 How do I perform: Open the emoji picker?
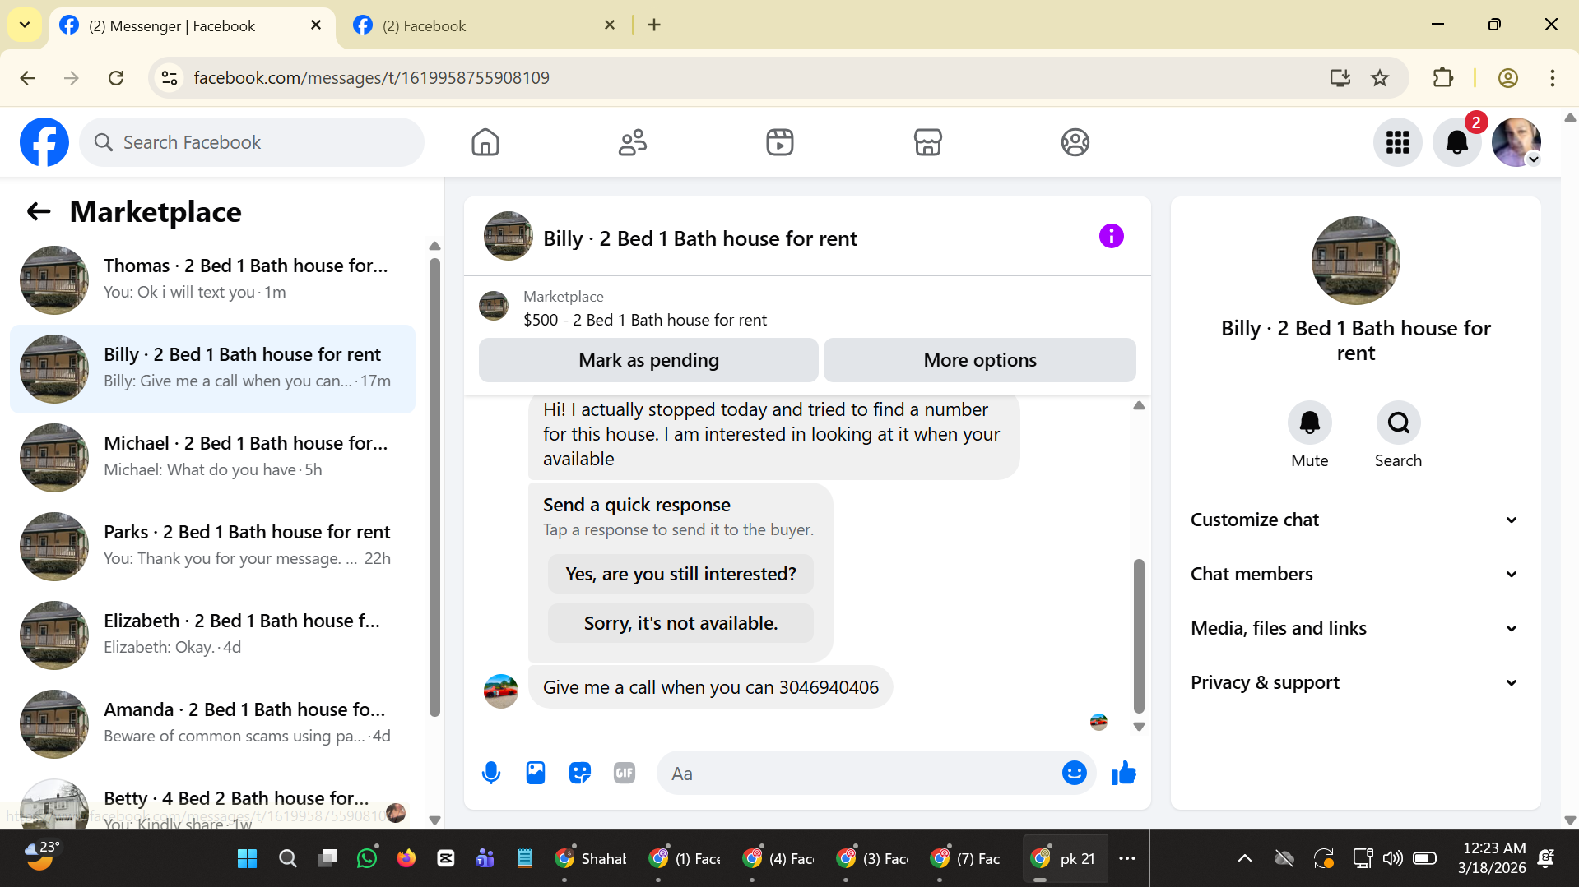click(x=1074, y=773)
